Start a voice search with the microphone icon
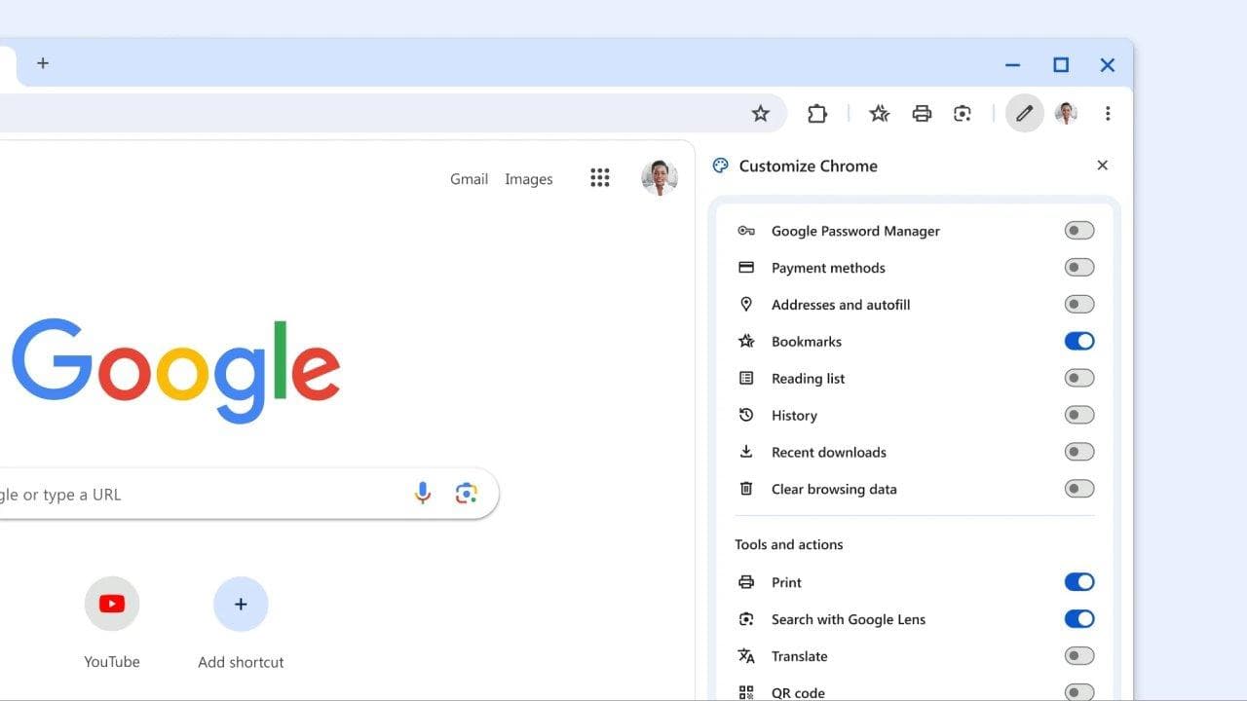 423,494
